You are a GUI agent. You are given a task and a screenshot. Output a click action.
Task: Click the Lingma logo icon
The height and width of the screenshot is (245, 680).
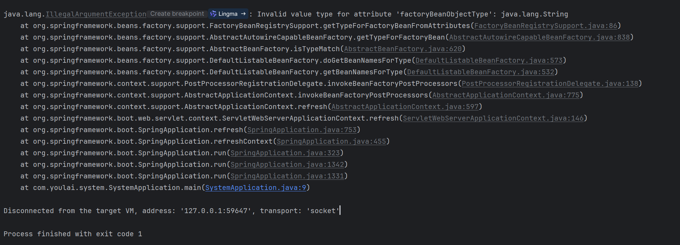tap(213, 14)
